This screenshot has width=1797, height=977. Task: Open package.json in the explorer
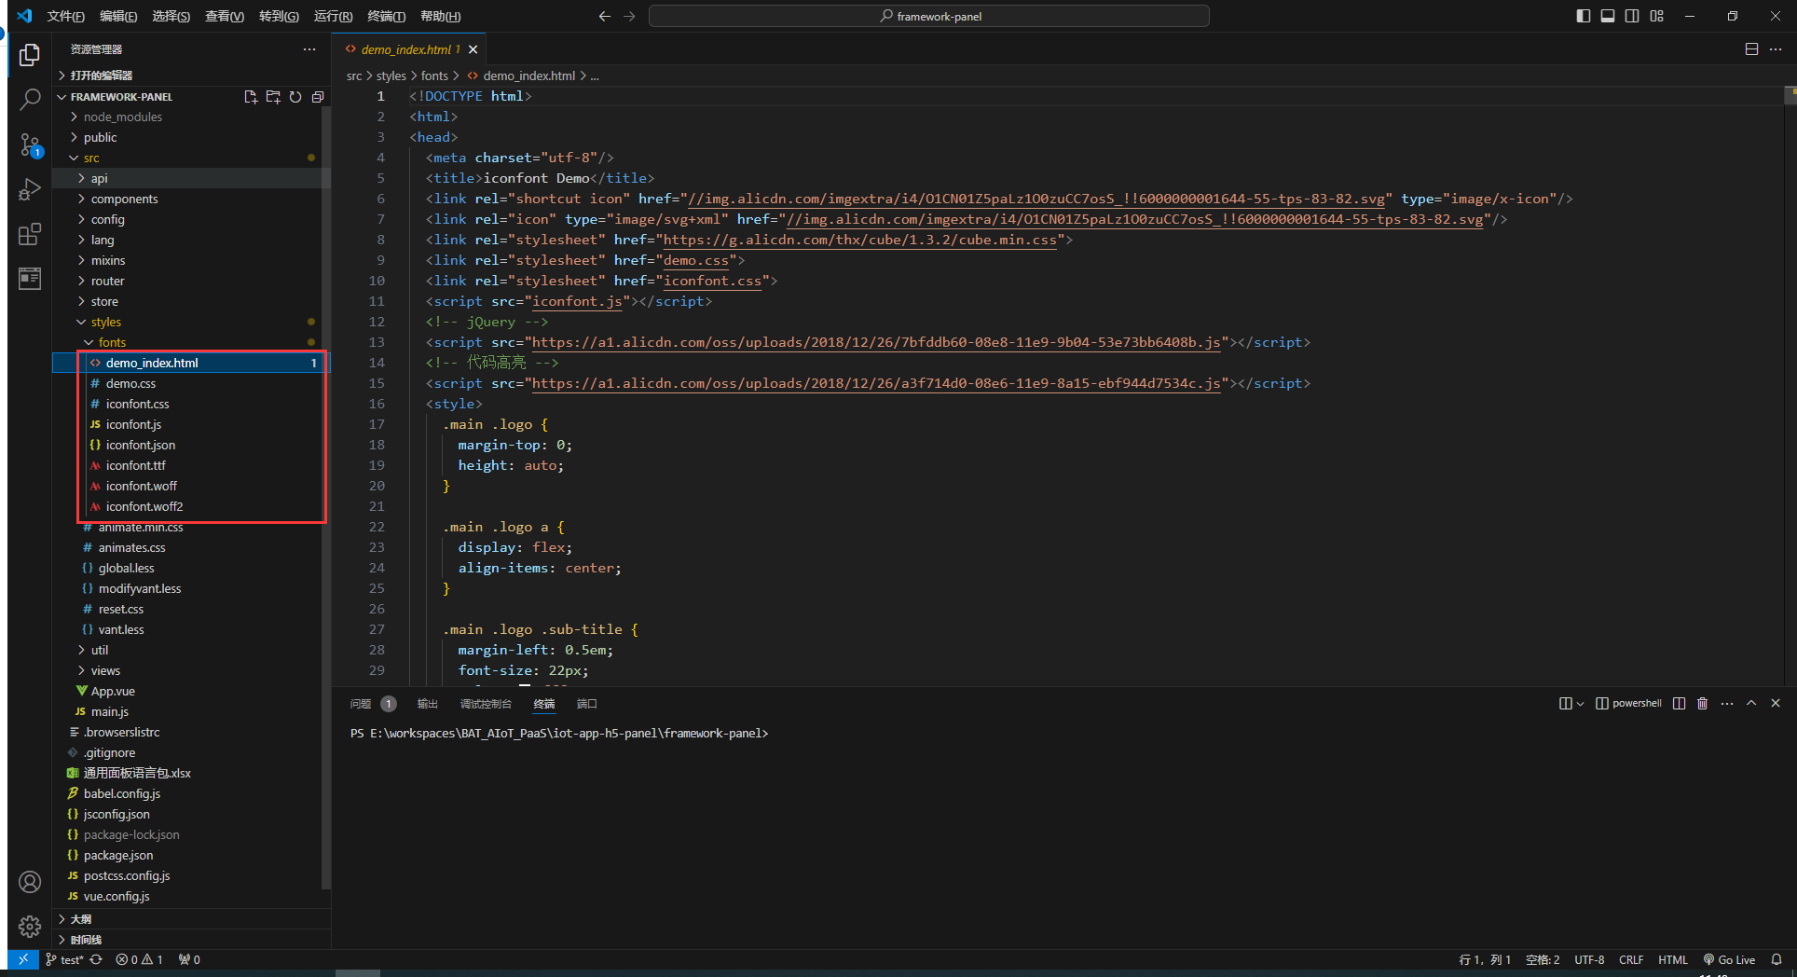pyautogui.click(x=192, y=855)
